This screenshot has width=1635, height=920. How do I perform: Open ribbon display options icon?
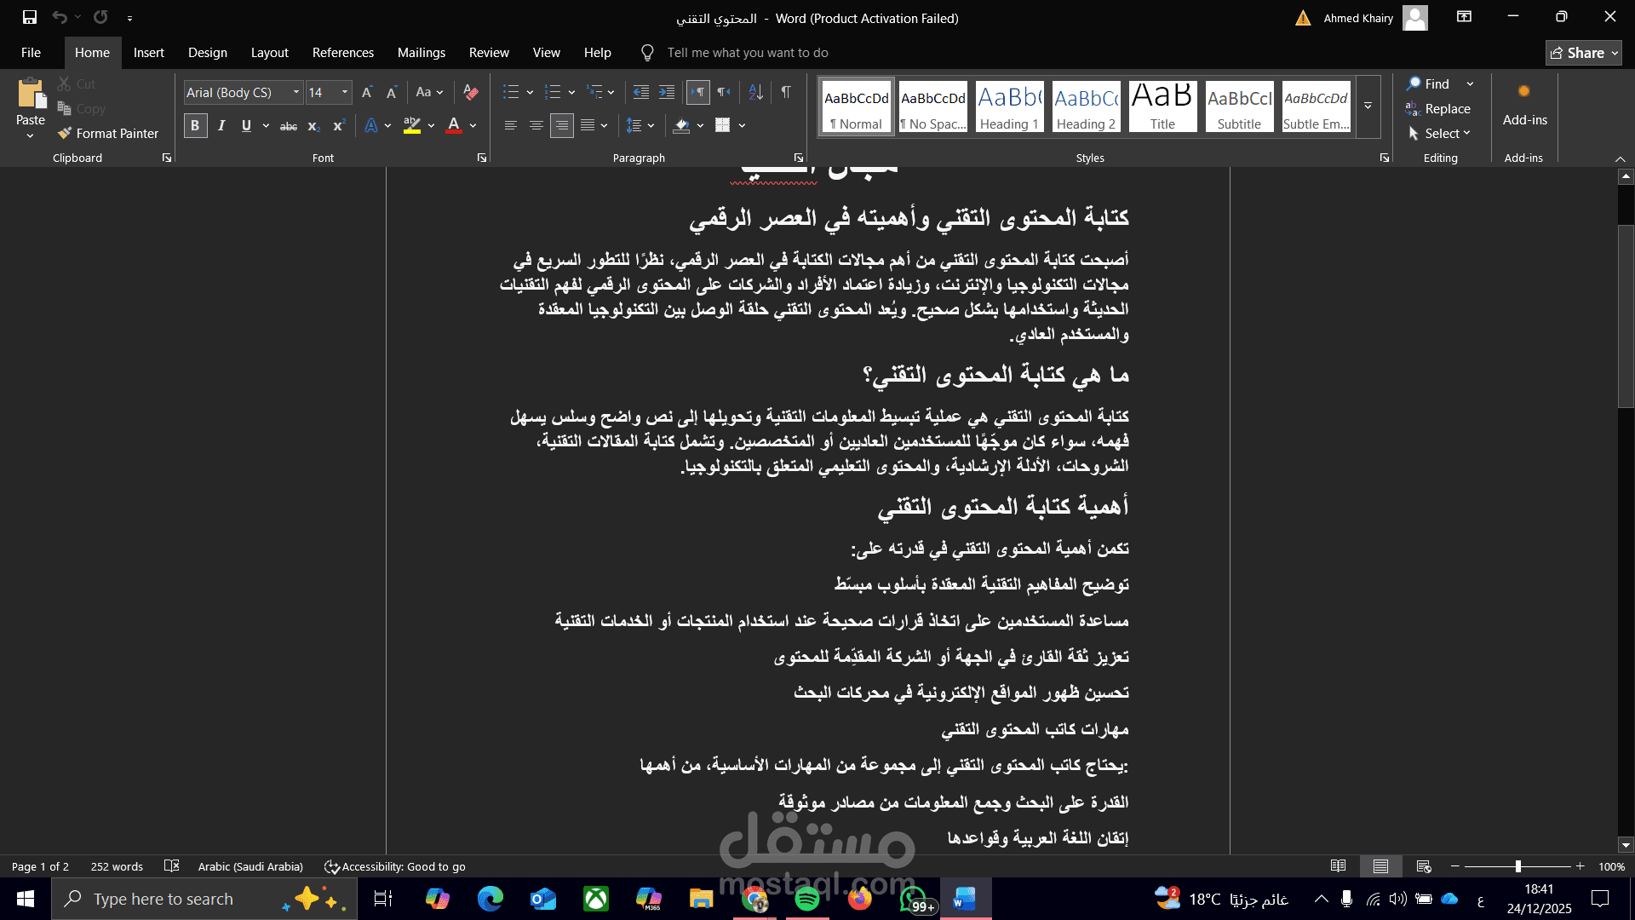coord(1464,17)
